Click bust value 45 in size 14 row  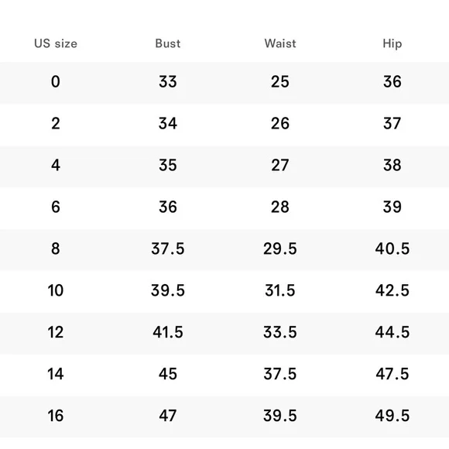point(168,374)
